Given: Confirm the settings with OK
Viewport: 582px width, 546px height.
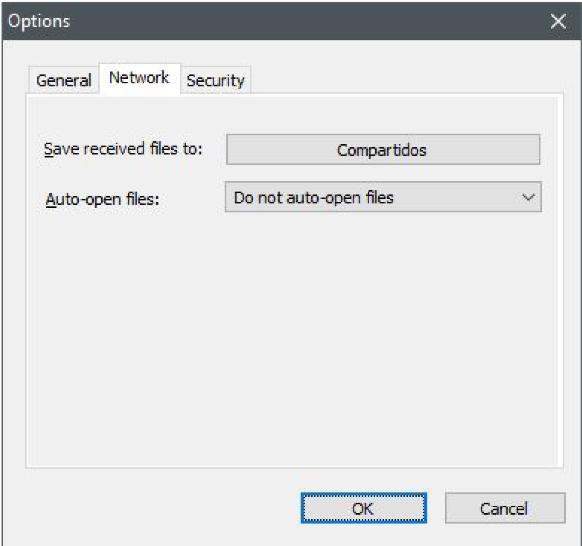Looking at the screenshot, I should coord(363,508).
